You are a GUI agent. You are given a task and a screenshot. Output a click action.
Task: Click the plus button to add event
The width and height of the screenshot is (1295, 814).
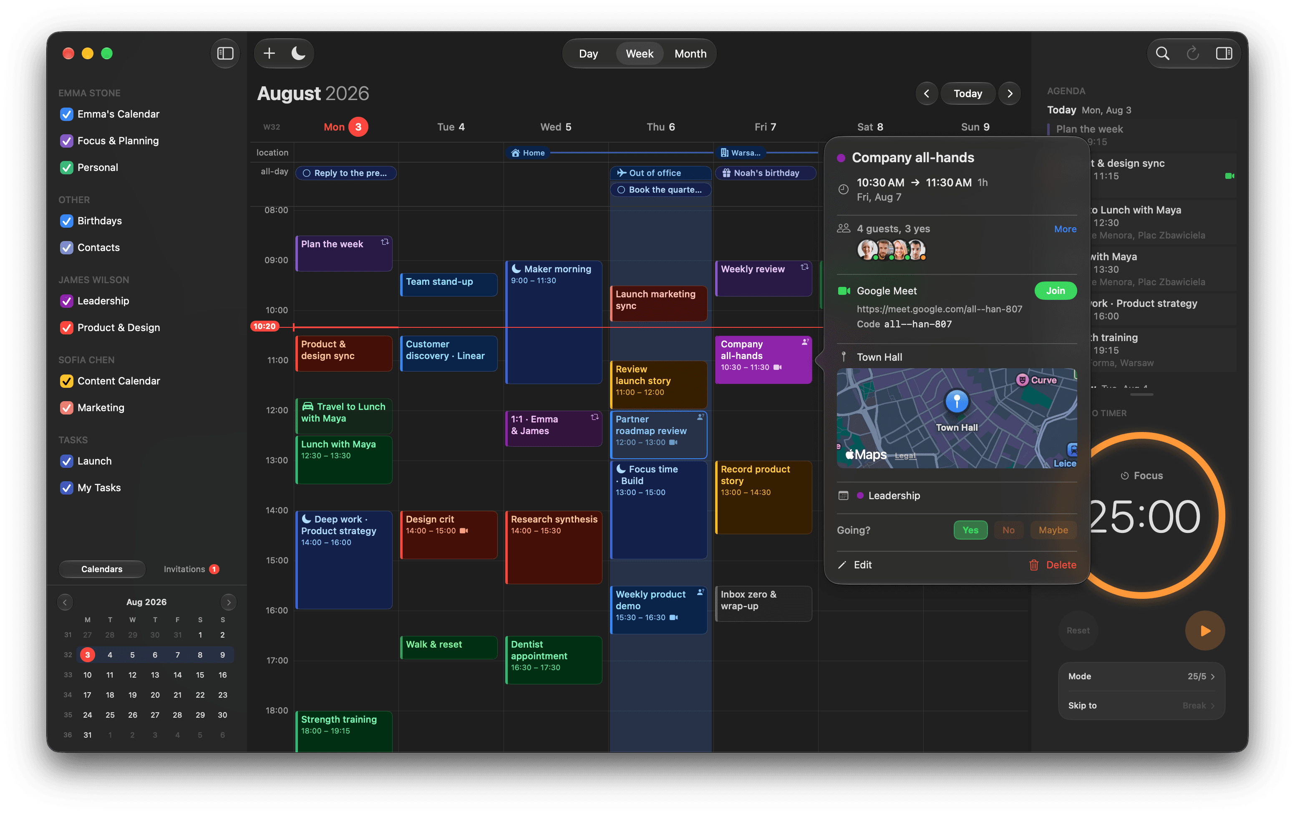[270, 53]
